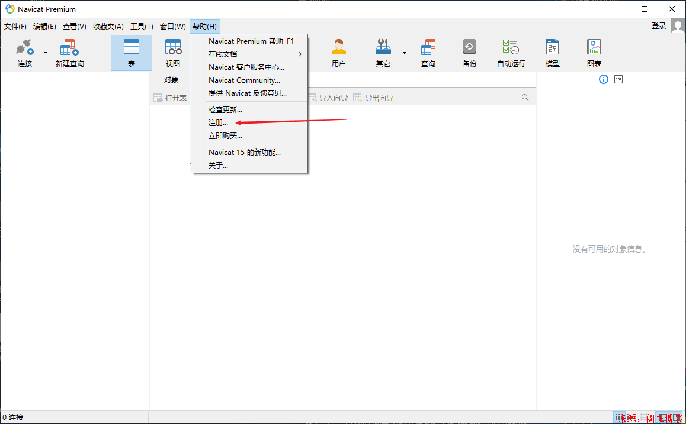
Task: Open the 编辑(E) menu
Action: click(44, 27)
